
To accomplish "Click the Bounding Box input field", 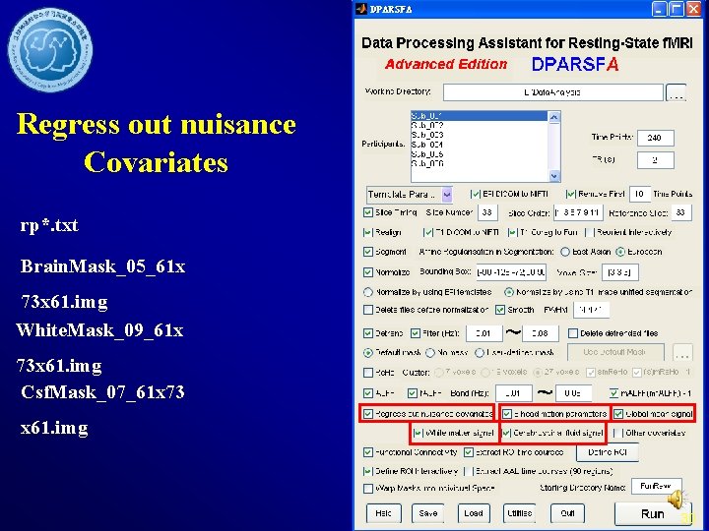I will coord(511,272).
